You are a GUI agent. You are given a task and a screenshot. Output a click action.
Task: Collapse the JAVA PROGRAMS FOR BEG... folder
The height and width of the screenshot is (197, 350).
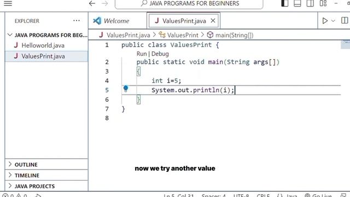click(46, 35)
